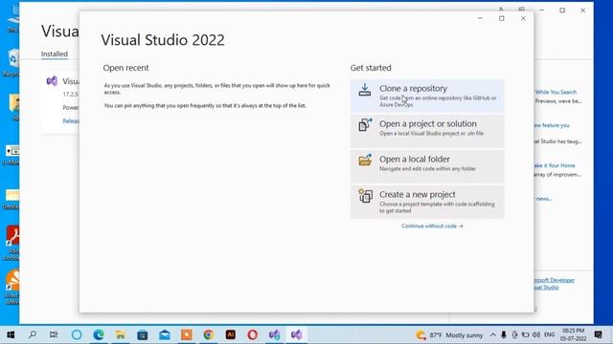Minimize the Visual Studio 2022 start window
The width and height of the screenshot is (613, 344).
point(480,18)
